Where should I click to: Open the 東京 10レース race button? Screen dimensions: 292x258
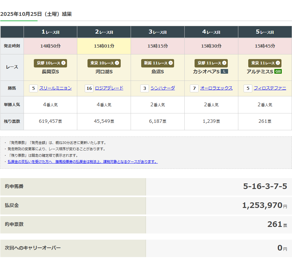click(104, 63)
